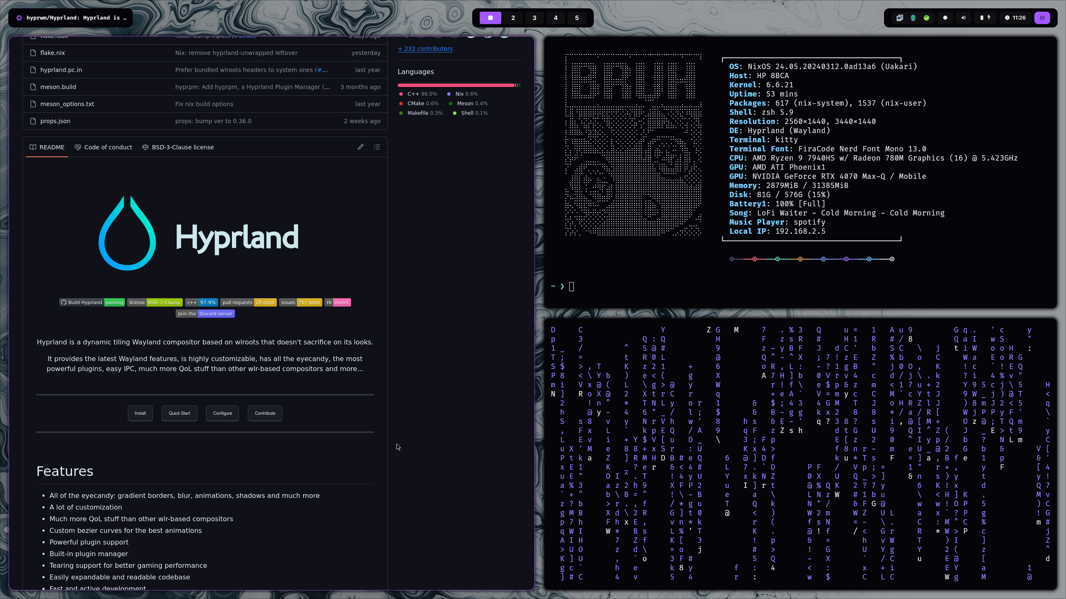Switch to workspace 5

(x=577, y=18)
